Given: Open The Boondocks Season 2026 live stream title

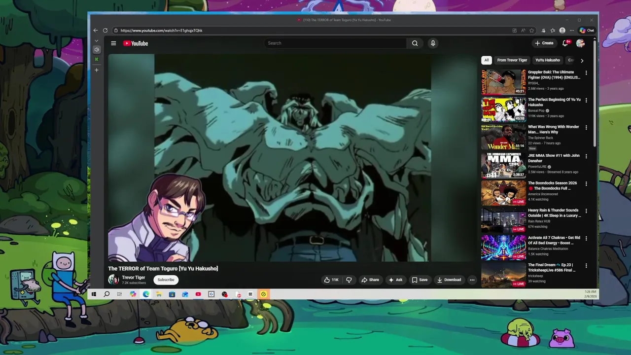Looking at the screenshot, I should pyautogui.click(x=553, y=185).
